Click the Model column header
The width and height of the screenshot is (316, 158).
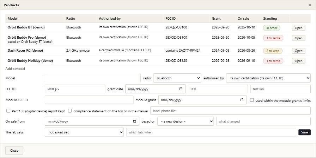pyautogui.click(x=12, y=19)
